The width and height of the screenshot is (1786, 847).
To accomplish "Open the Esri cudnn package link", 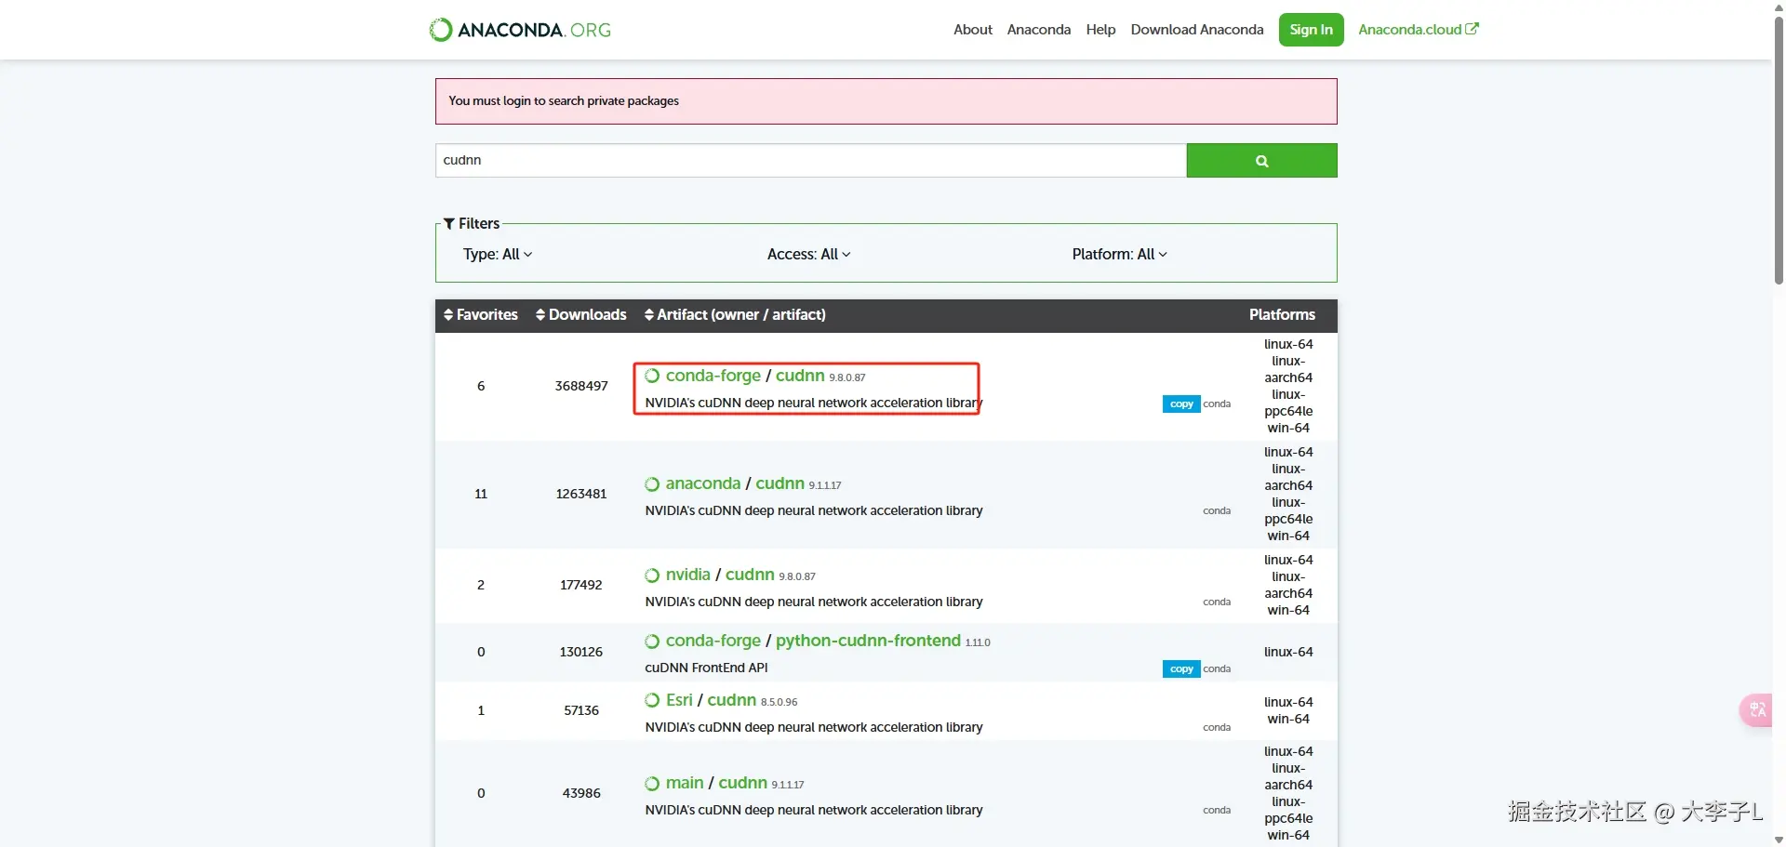I will (732, 700).
